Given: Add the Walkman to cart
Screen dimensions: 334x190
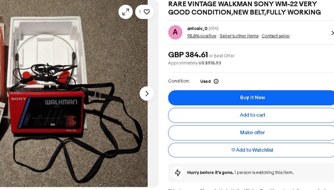Looking at the screenshot, I should click(252, 115).
